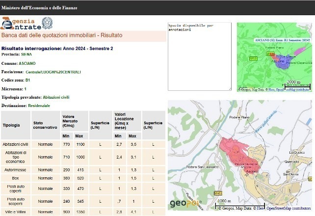Click the ASCIANO zone tooltip on the small map

(x=282, y=40)
